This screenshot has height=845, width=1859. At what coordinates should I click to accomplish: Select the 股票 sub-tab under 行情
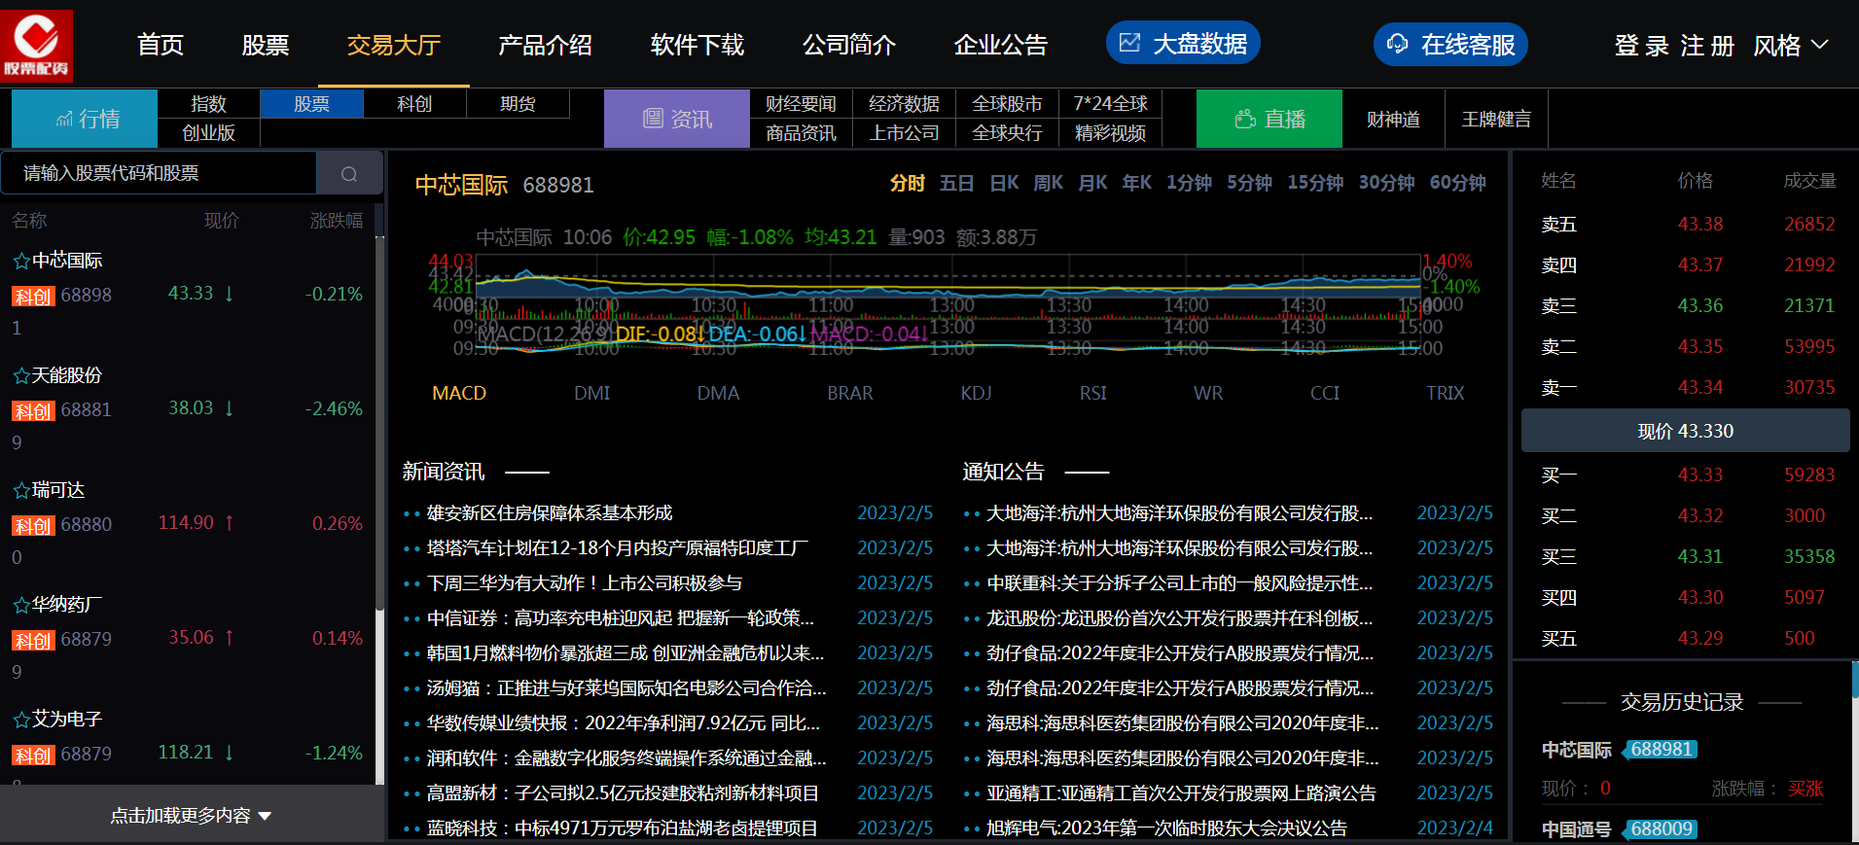pos(312,104)
